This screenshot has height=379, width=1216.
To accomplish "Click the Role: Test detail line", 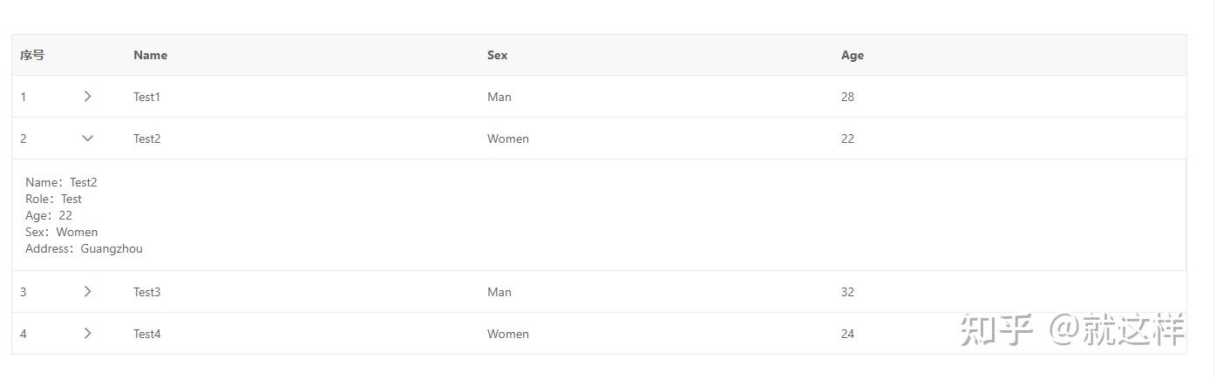I will pos(53,200).
